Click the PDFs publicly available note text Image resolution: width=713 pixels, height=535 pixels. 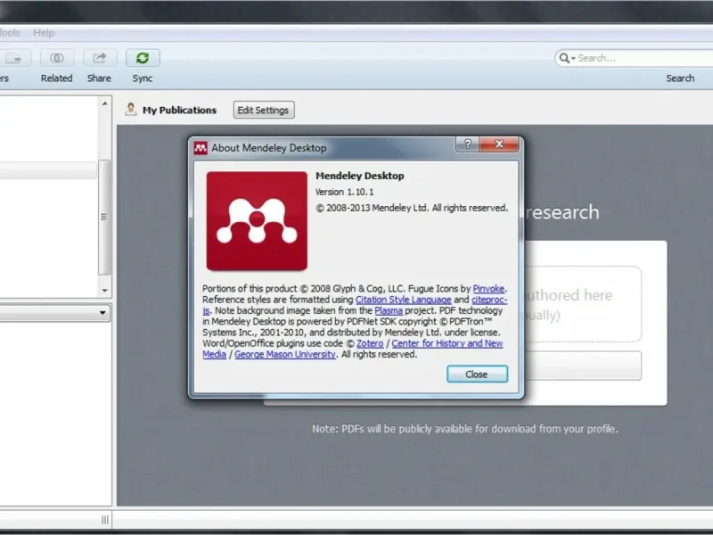point(464,429)
